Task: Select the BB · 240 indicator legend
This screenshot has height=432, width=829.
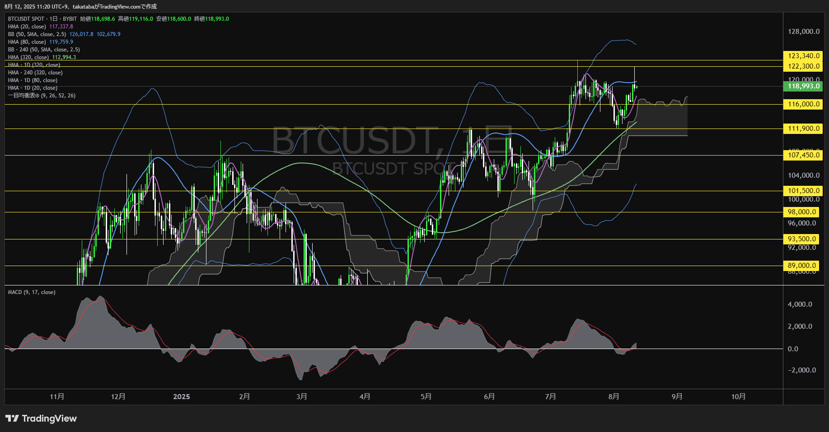Action: 44,50
